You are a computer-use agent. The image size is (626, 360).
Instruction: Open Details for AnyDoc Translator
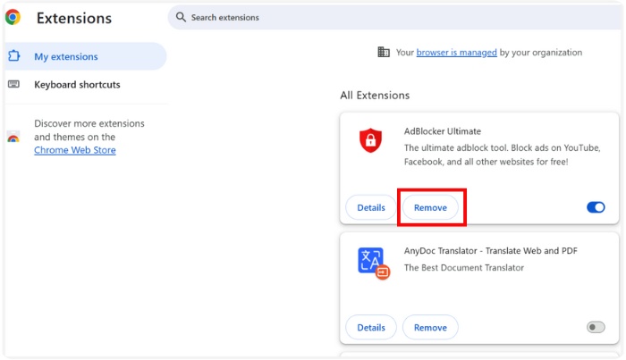371,327
